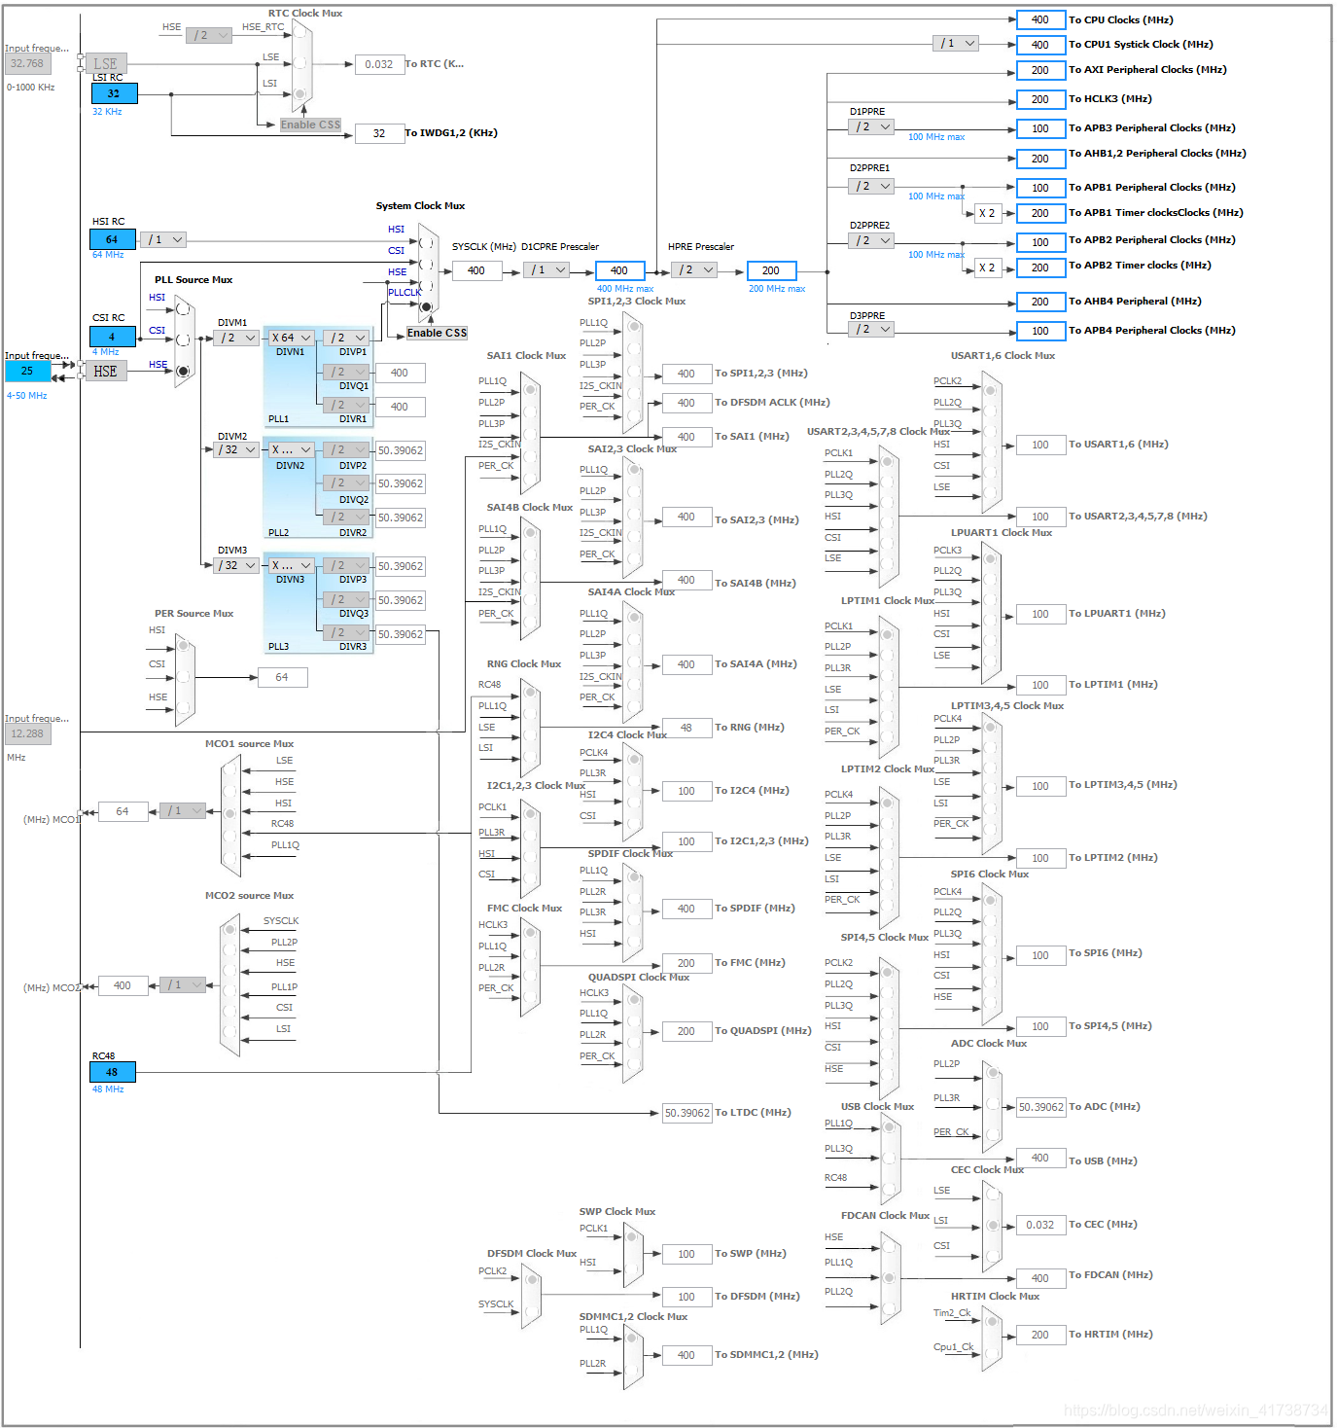Image resolution: width=1337 pixels, height=1428 pixels.
Task: Open the D2PPRE2 /2 dropdown
Action: [871, 240]
